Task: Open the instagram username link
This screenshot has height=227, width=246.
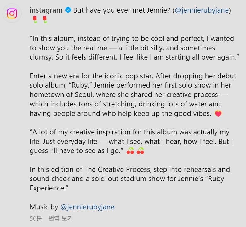Action: coord(46,10)
